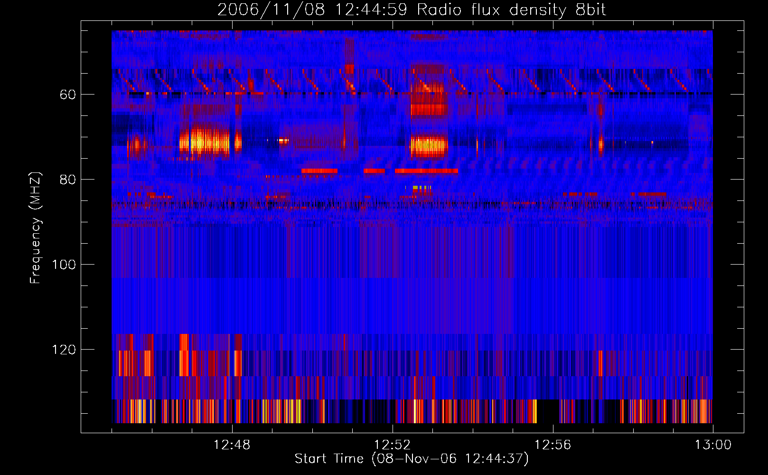This screenshot has height=475, width=768.
Task: Click the 100 frequency axis label
Action: coord(64,265)
